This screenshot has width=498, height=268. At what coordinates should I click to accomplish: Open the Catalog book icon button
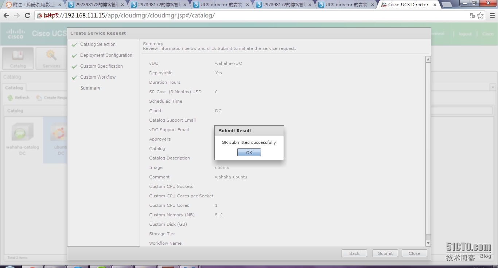point(18,58)
